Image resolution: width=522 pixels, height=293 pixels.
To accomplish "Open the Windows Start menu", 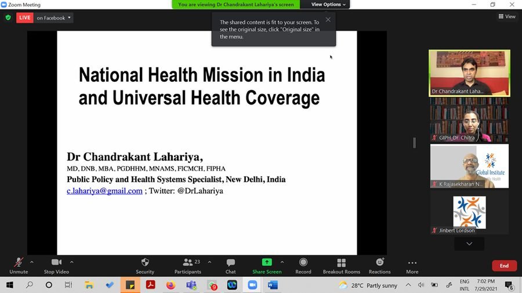I will coord(10,285).
